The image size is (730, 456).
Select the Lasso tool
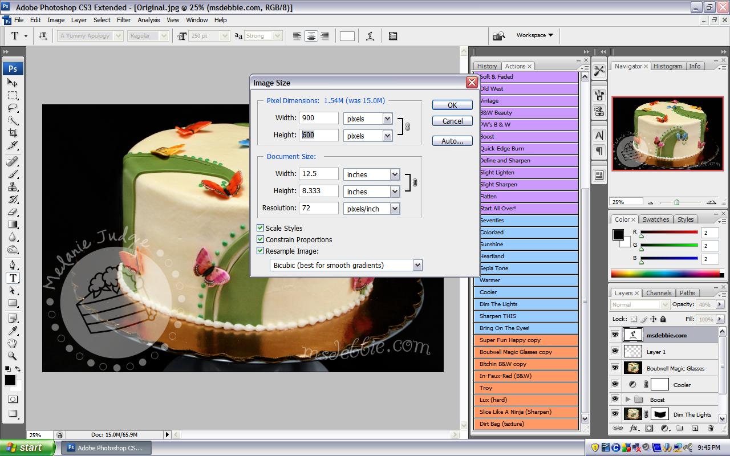(13, 108)
